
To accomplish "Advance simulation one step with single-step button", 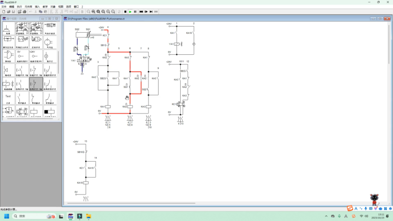I will [x=146, y=12].
